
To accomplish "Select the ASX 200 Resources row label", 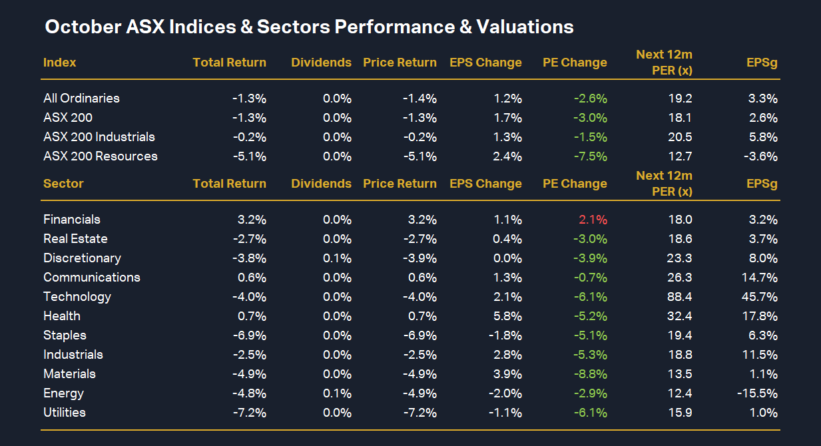I will [101, 156].
